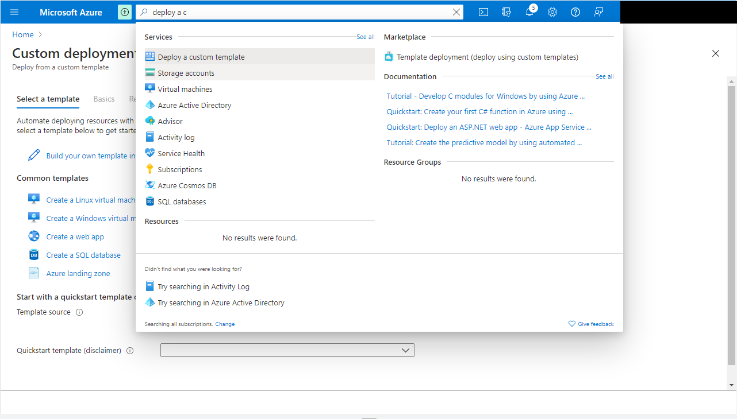
Task: Click the Storage accounts icon
Action: (x=150, y=73)
